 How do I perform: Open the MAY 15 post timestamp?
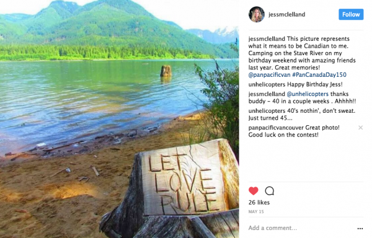256,212
